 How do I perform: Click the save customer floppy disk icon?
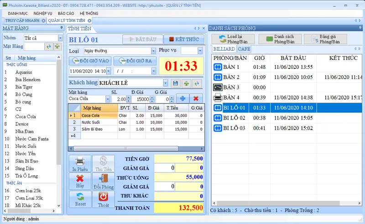tap(176, 83)
